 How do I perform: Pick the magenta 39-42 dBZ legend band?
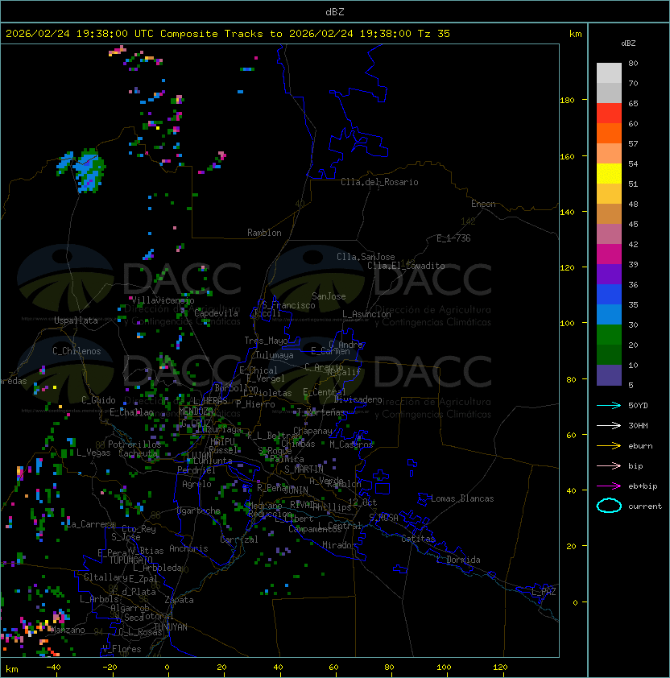pos(609,254)
